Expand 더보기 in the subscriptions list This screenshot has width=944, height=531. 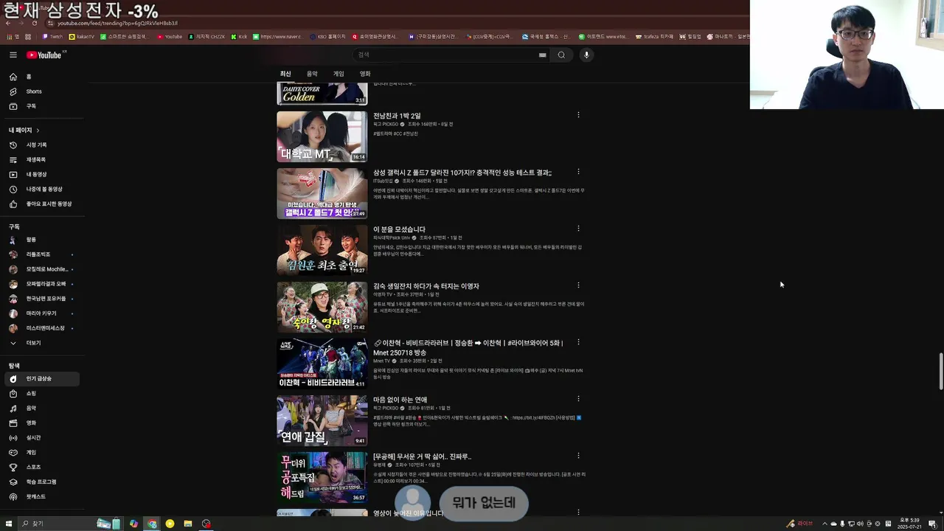[41, 343]
